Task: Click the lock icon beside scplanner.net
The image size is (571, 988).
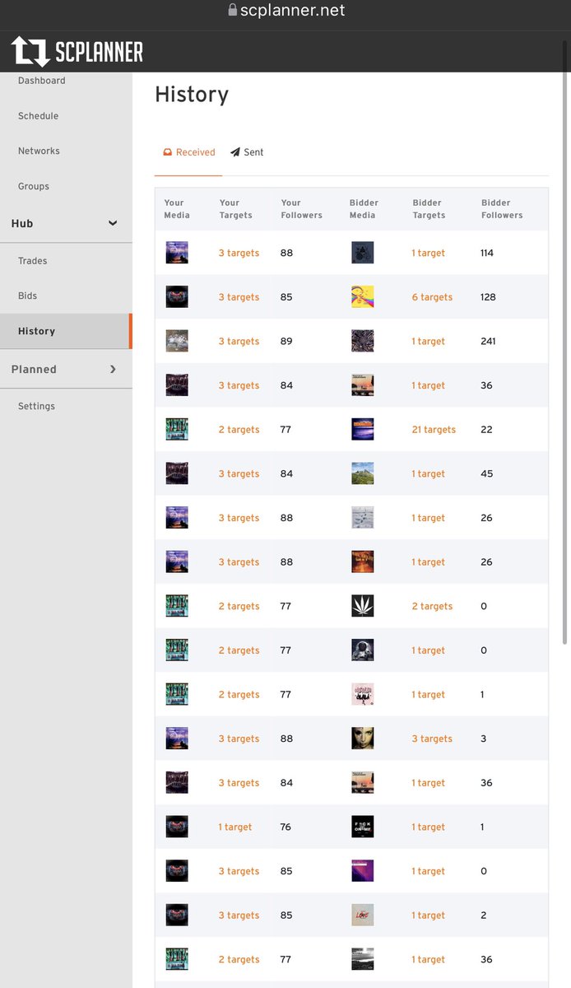Action: (x=233, y=11)
